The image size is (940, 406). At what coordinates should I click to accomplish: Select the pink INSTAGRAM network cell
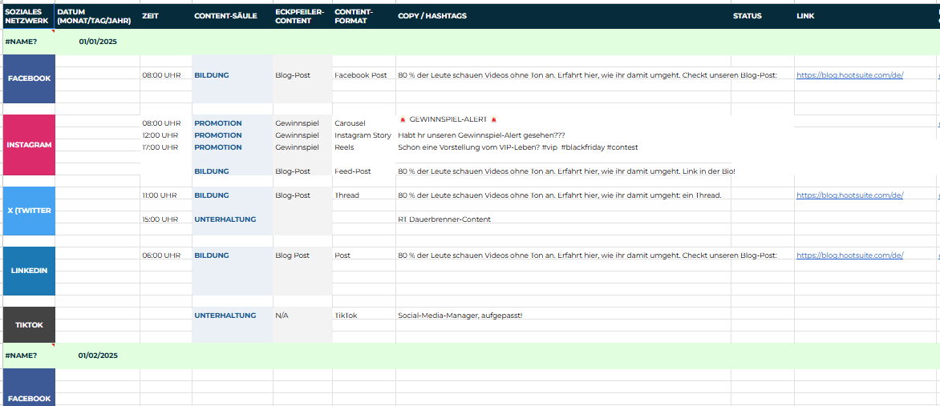[29, 145]
